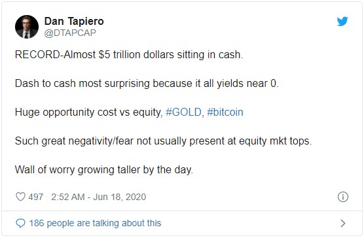
Task: Open the 2:52 AM - Jun 18, 2020 timestamp
Action: tap(98, 197)
